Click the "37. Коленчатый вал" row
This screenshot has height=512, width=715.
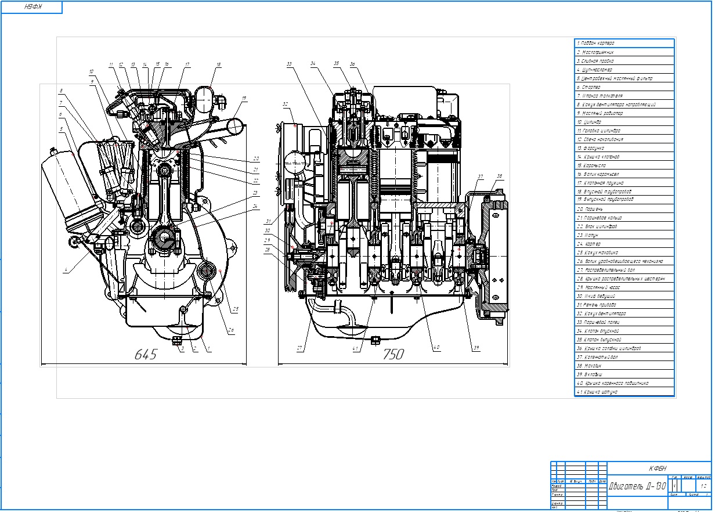[624, 357]
